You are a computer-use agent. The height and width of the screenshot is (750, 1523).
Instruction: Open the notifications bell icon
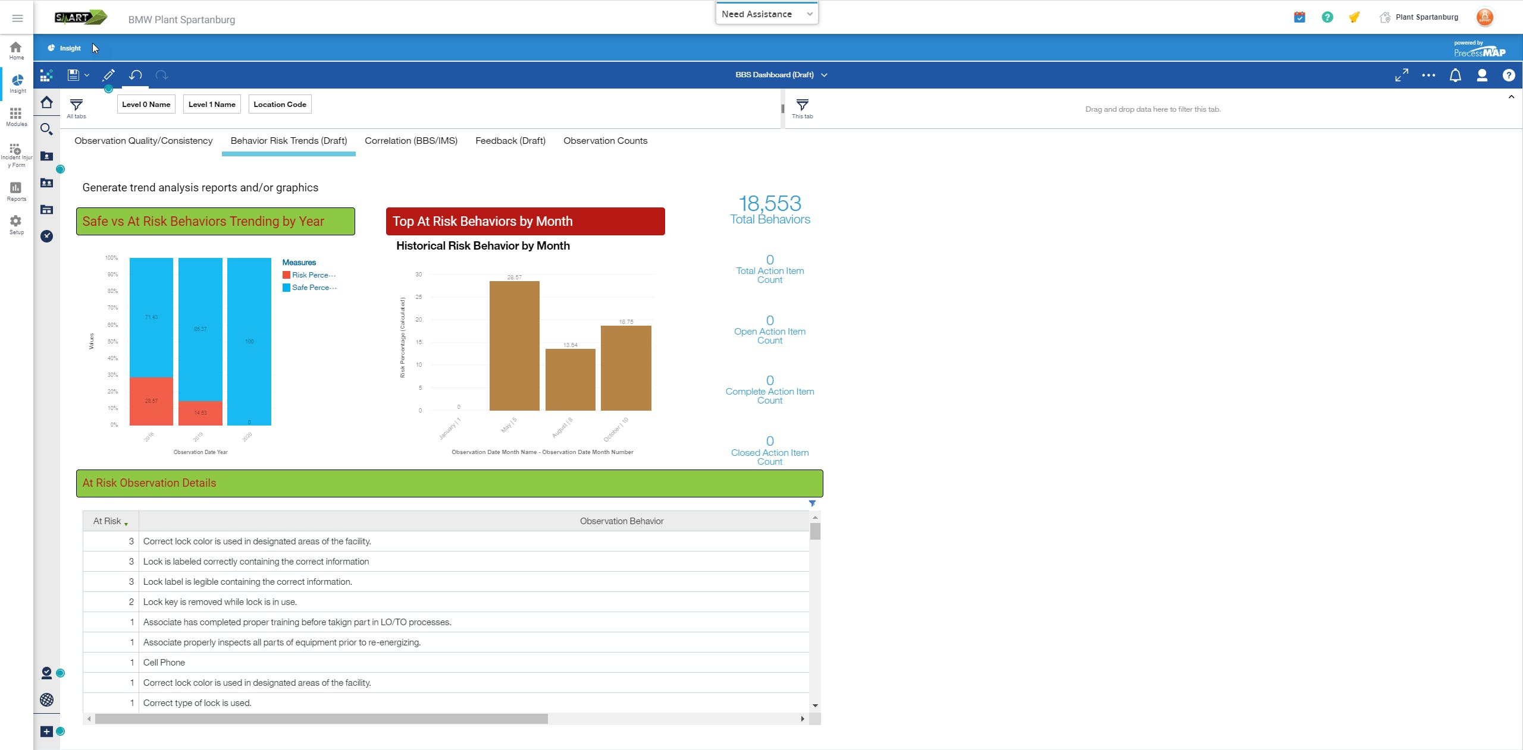pyautogui.click(x=1455, y=75)
